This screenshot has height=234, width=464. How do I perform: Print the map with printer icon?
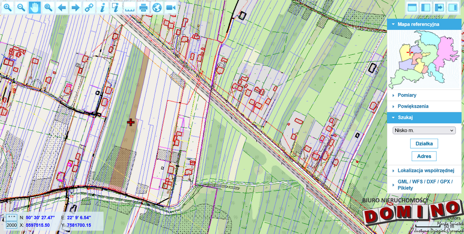tap(143, 7)
